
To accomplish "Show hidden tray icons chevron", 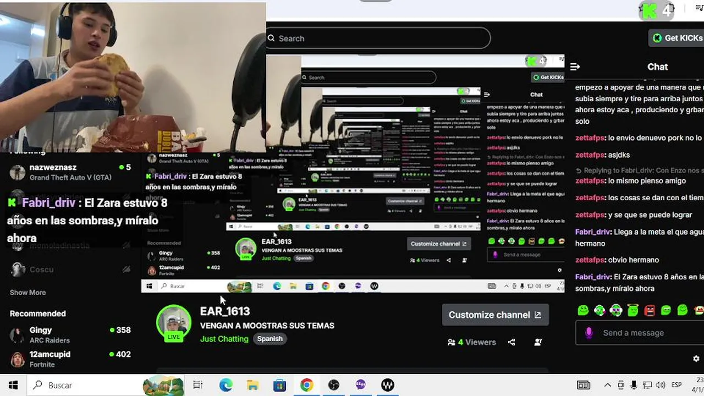I will (x=607, y=385).
